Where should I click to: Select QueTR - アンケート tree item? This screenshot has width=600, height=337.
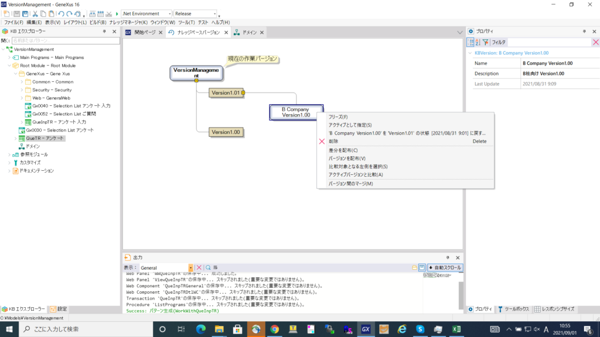click(x=45, y=138)
